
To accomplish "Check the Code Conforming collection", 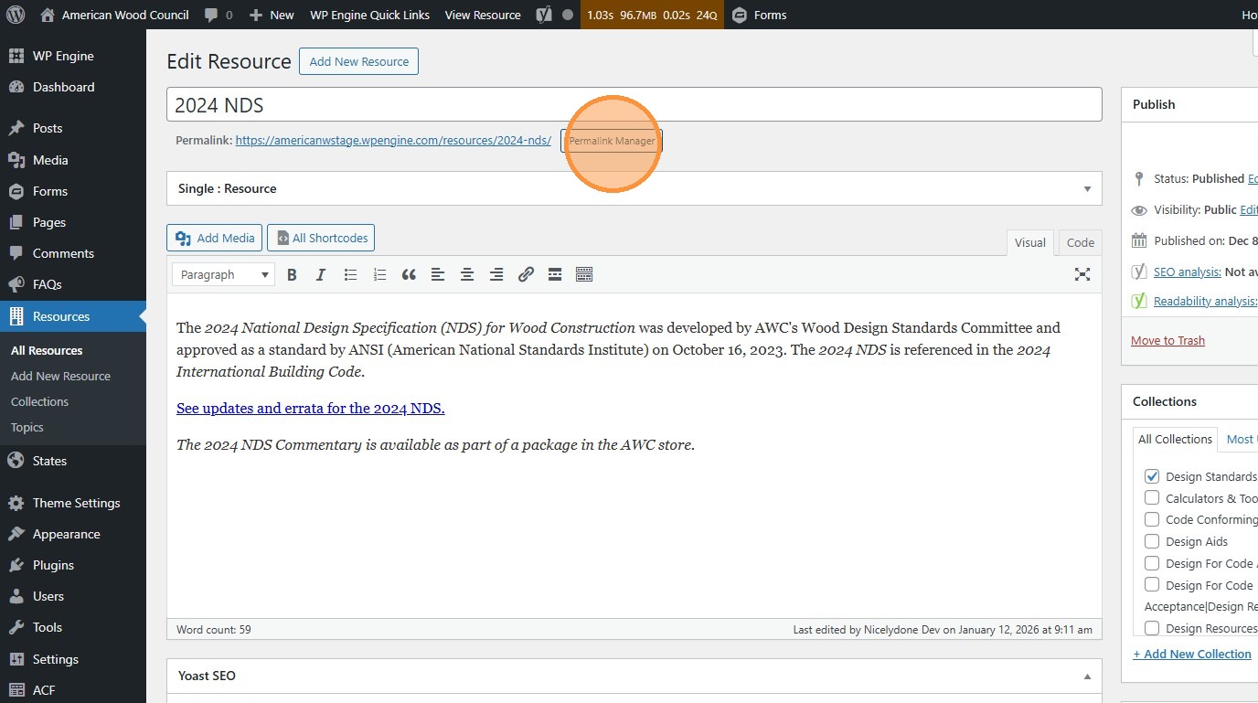I will [1152, 519].
